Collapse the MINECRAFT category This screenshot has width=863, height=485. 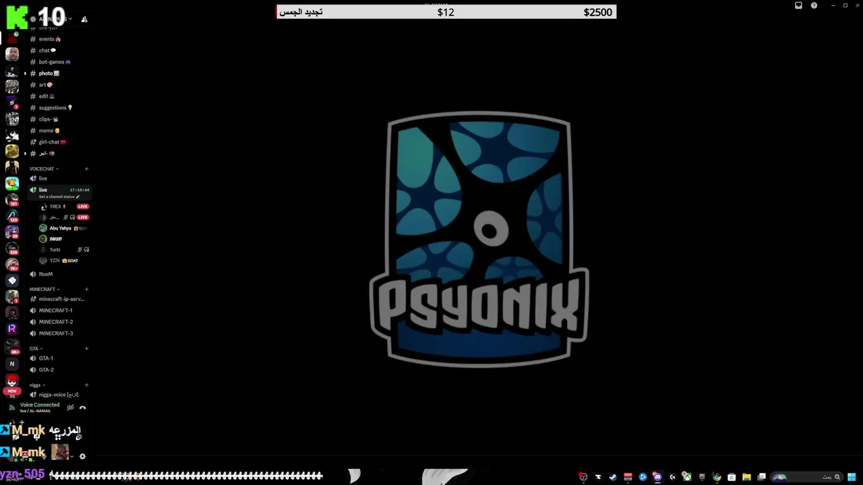(x=44, y=290)
